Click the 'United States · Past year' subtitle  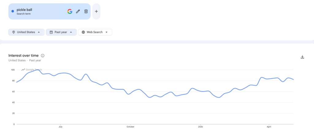point(25,60)
